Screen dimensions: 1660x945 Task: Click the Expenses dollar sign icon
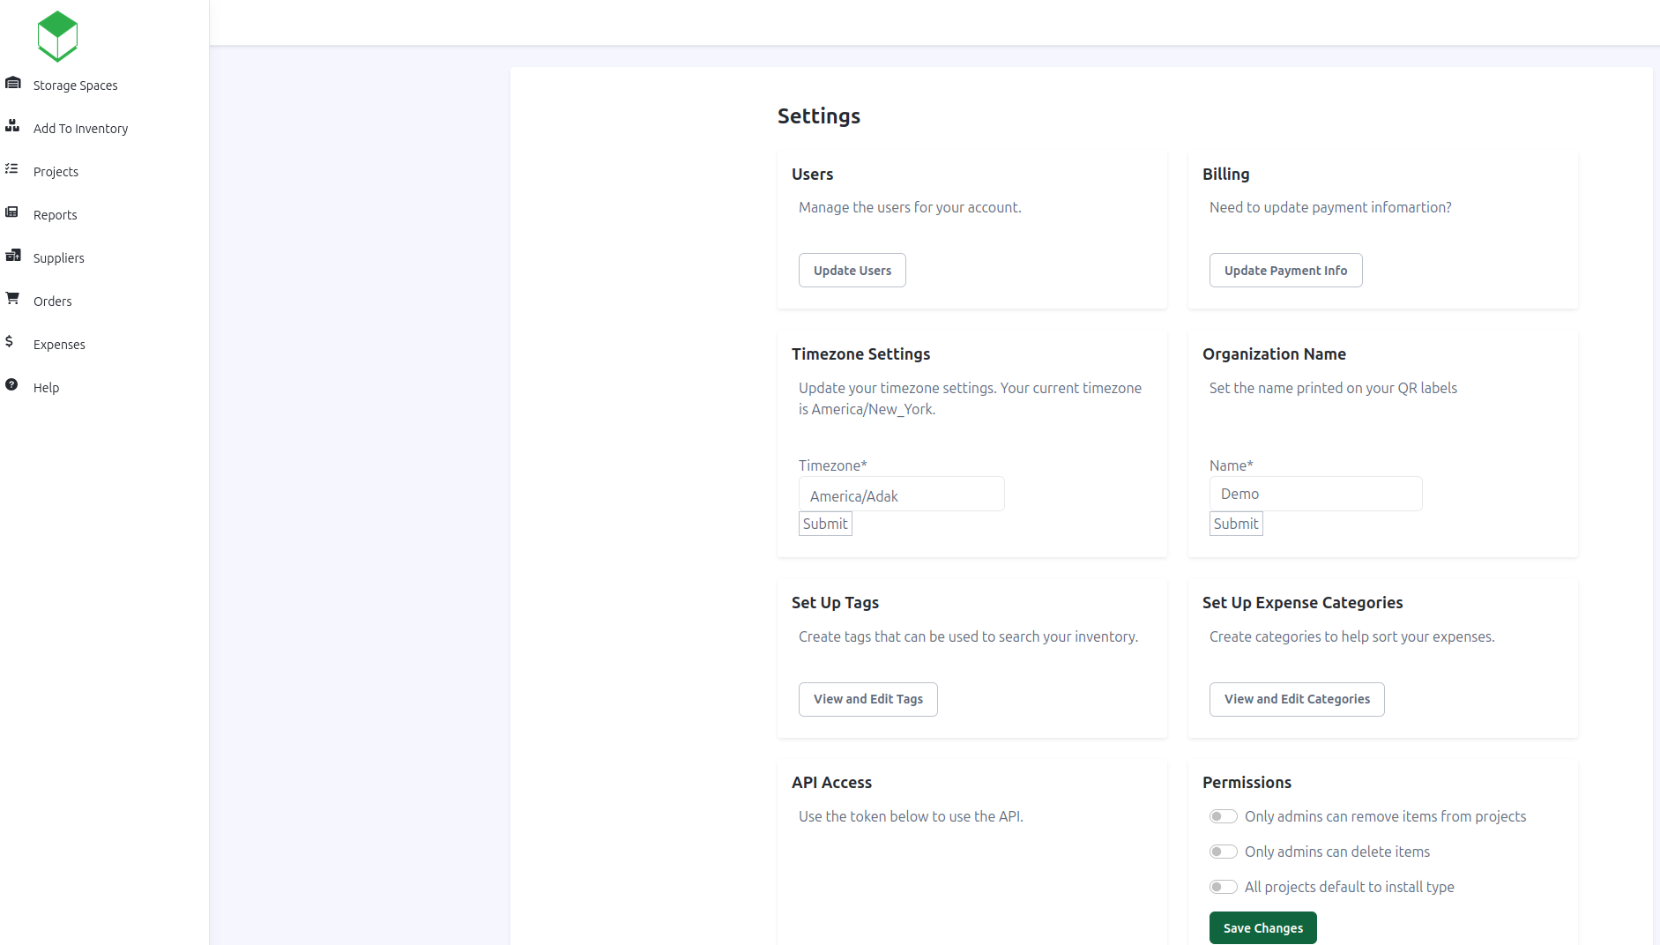point(10,341)
